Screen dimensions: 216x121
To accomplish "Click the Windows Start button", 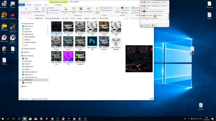I will point(3,119).
